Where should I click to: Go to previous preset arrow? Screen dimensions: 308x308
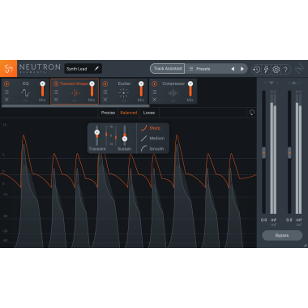pos(233,69)
